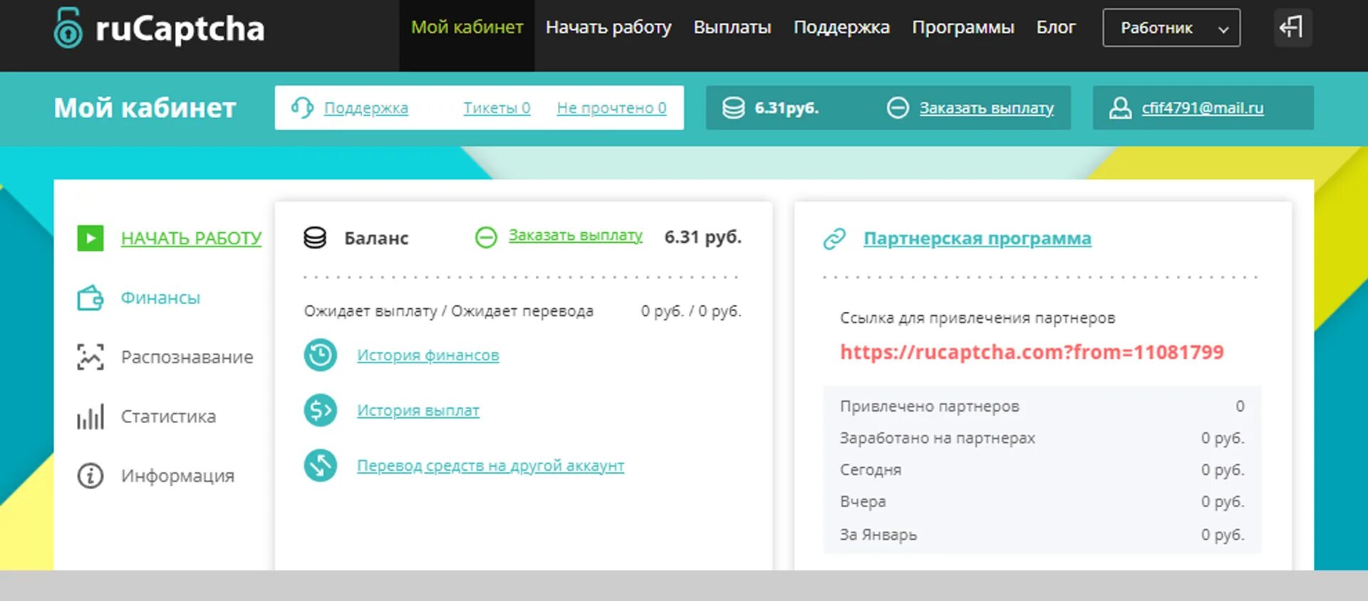Viewport: 1368px width, 601px height.
Task: Select Финансы in the sidebar
Action: [x=160, y=298]
